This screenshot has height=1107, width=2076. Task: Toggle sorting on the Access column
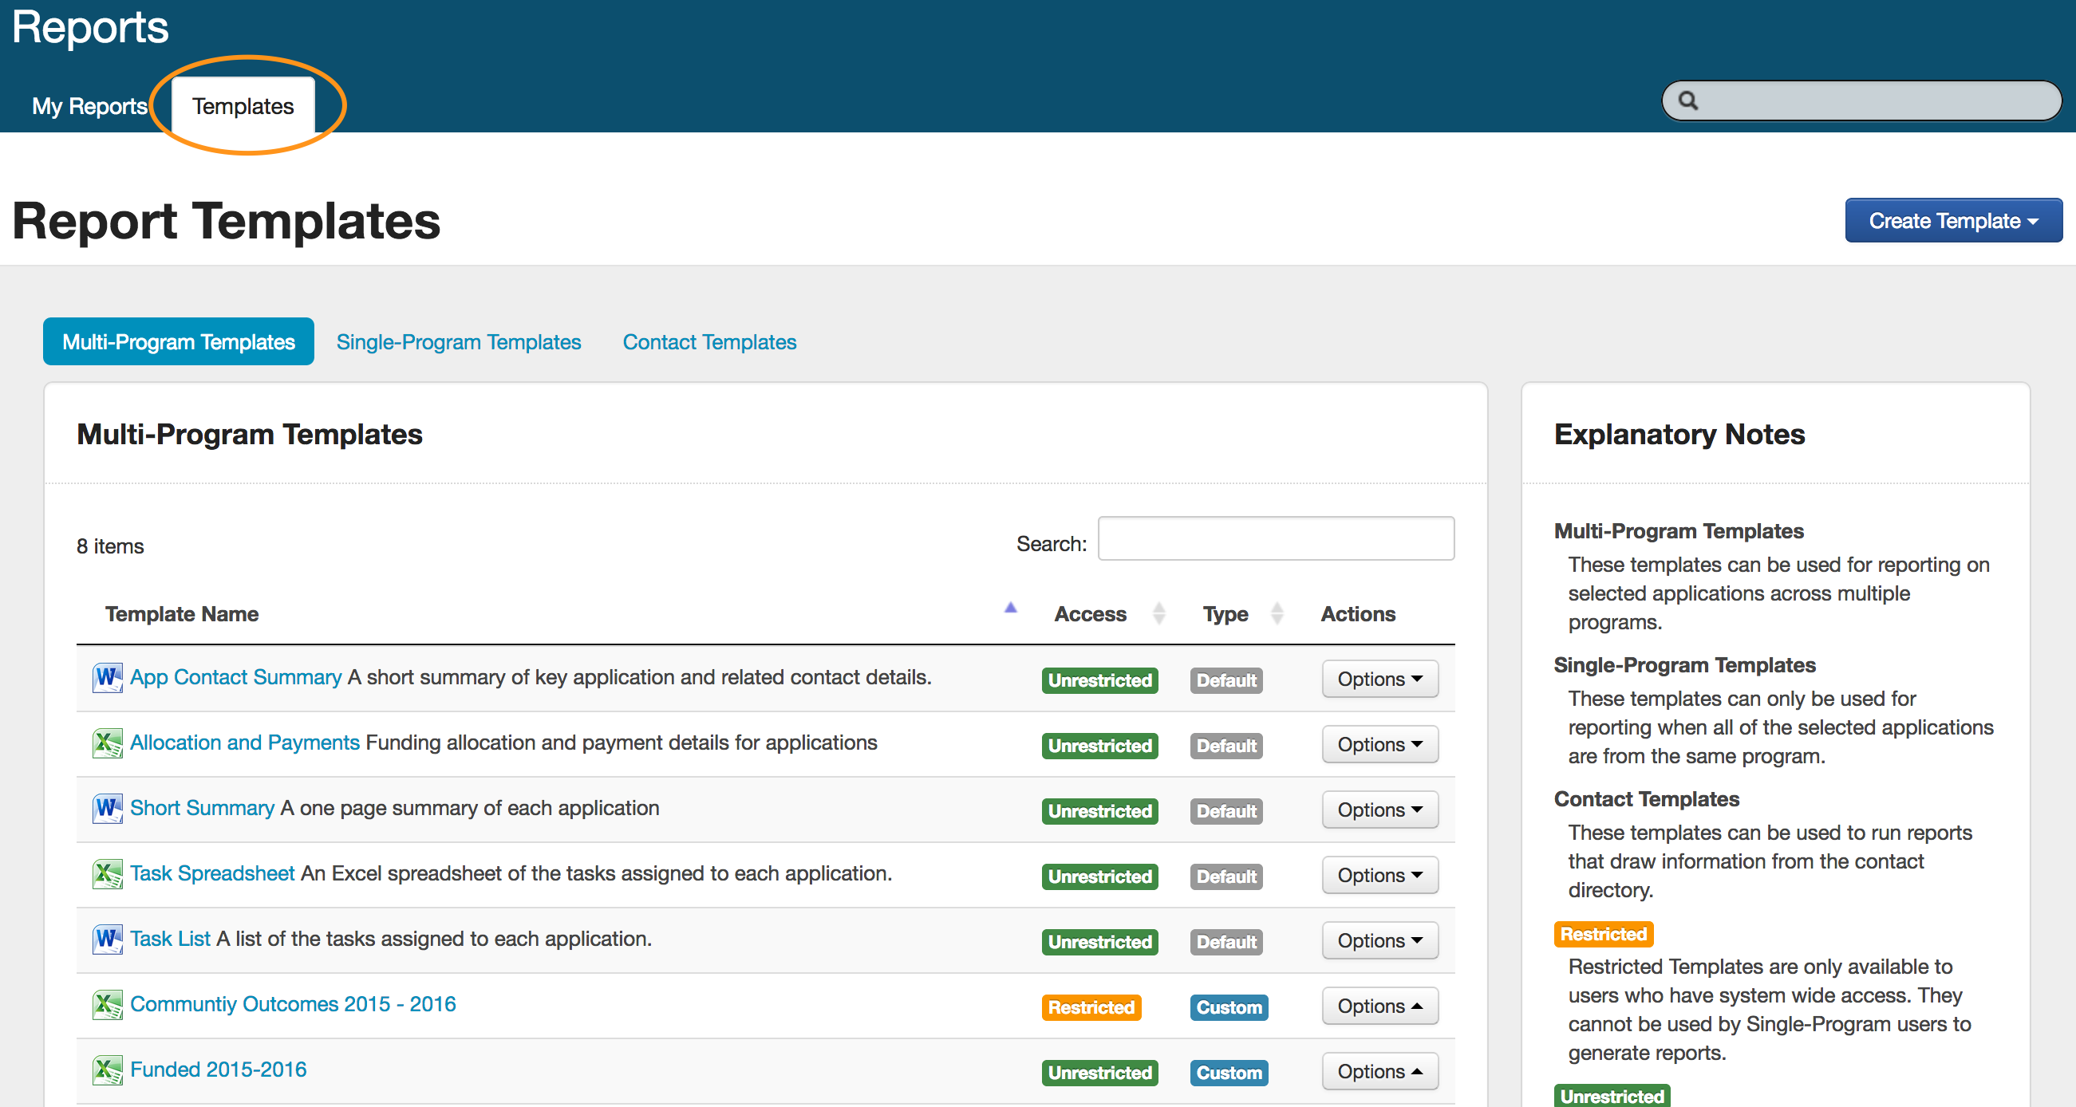[1158, 614]
